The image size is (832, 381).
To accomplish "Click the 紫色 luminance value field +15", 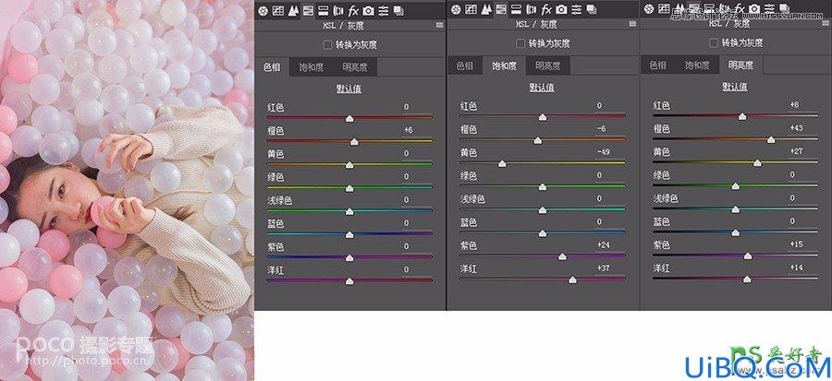I will pos(799,244).
